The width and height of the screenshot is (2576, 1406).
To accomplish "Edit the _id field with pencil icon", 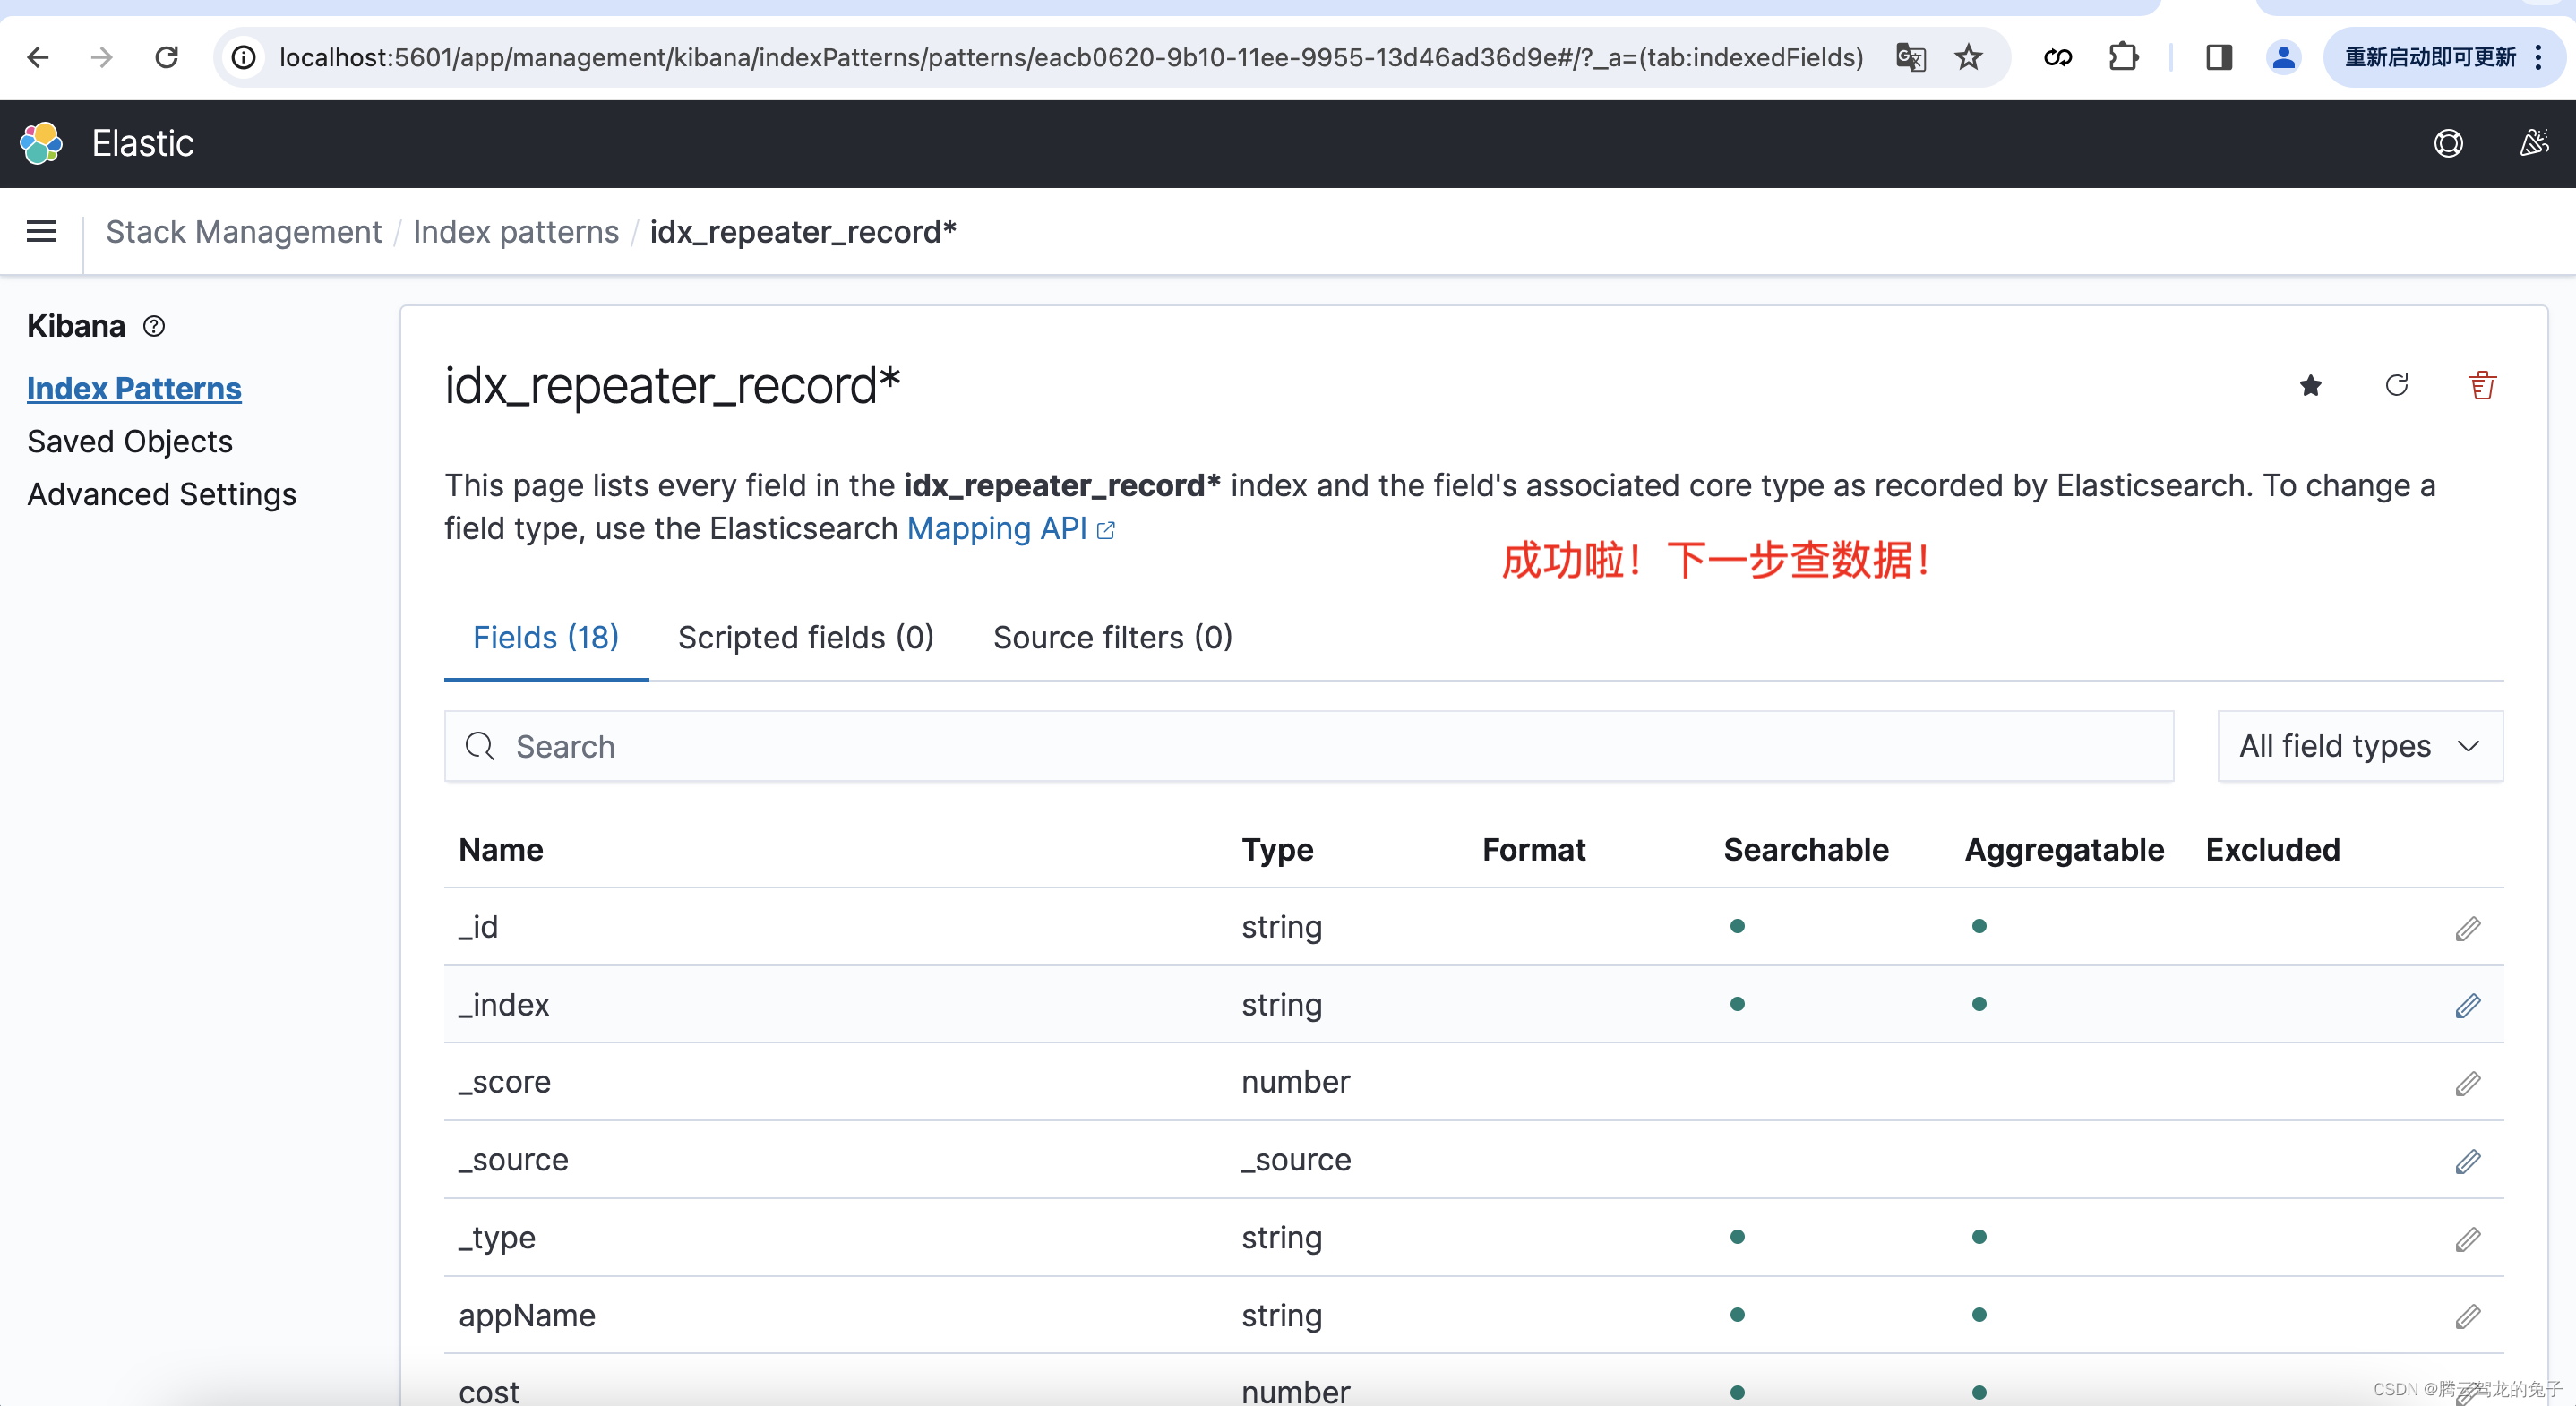I will pyautogui.click(x=2467, y=928).
